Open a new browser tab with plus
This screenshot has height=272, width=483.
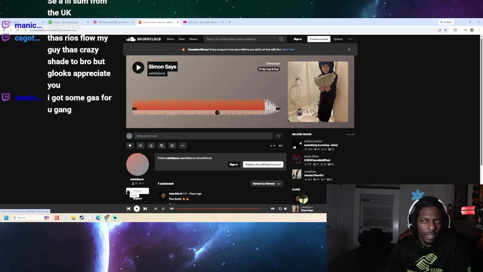[x=229, y=22]
